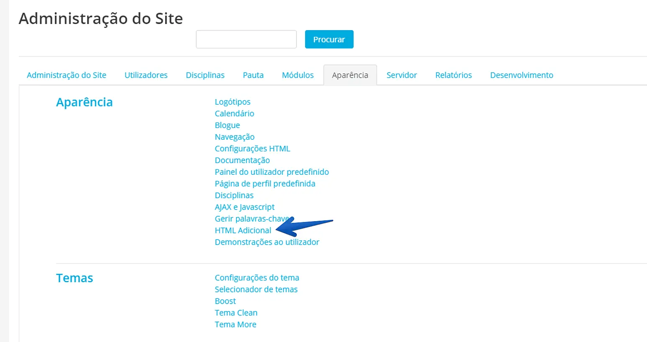Click the Boost theme link
647x342 pixels.
tap(225, 301)
